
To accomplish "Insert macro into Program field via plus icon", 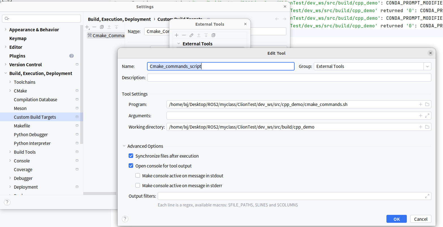I will (421, 104).
